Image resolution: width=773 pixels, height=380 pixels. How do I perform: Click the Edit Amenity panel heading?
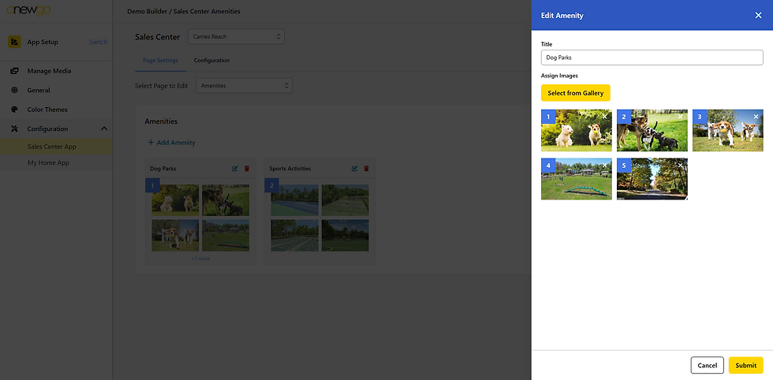[562, 15]
